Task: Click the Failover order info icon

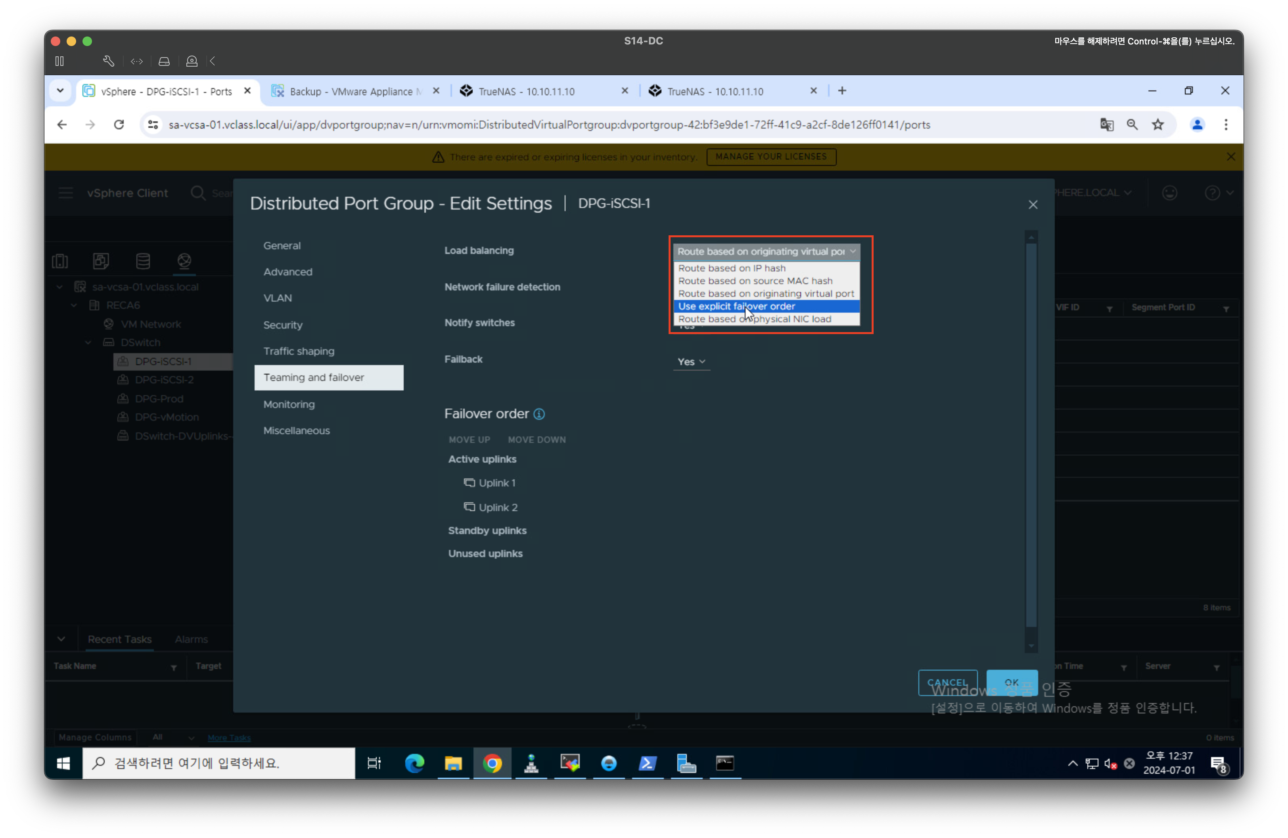Action: (x=539, y=414)
